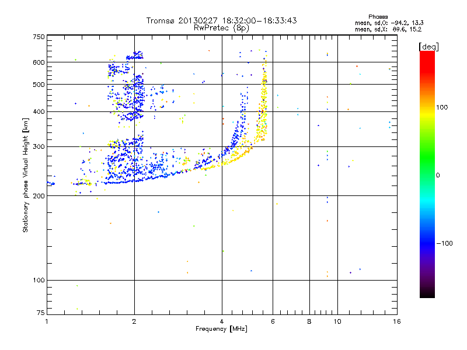Click the y-axis tick label '200'

(x=39, y=196)
